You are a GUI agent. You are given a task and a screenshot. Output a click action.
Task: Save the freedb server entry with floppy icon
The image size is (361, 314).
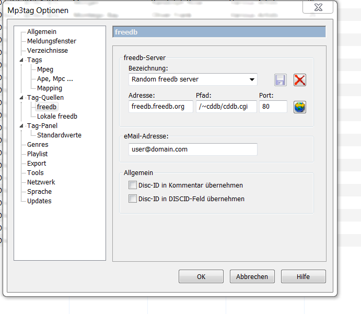pyautogui.click(x=280, y=80)
